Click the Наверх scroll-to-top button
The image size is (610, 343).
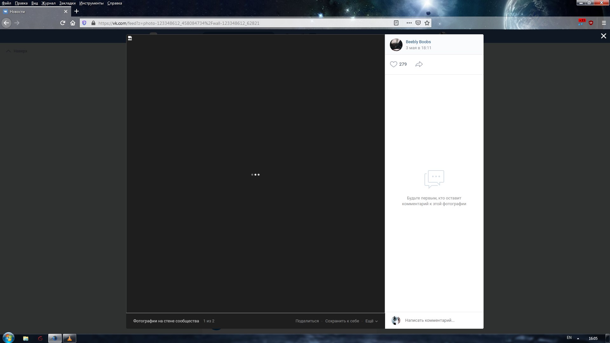click(x=17, y=51)
